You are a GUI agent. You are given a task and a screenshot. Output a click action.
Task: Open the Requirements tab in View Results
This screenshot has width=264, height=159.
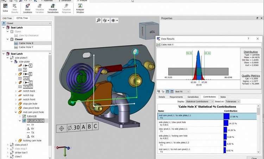pos(176,97)
